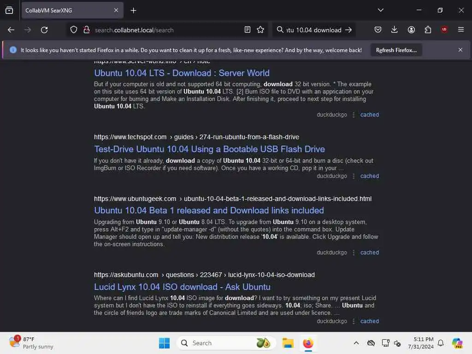Open the Extensions puzzle icon
Screen dimensions: 472x354
coord(428,29)
